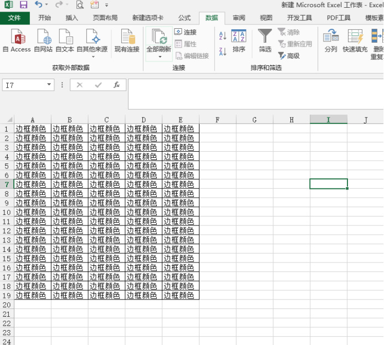
Task: Open the Name Box dropdown arrow
Action: 49,85
